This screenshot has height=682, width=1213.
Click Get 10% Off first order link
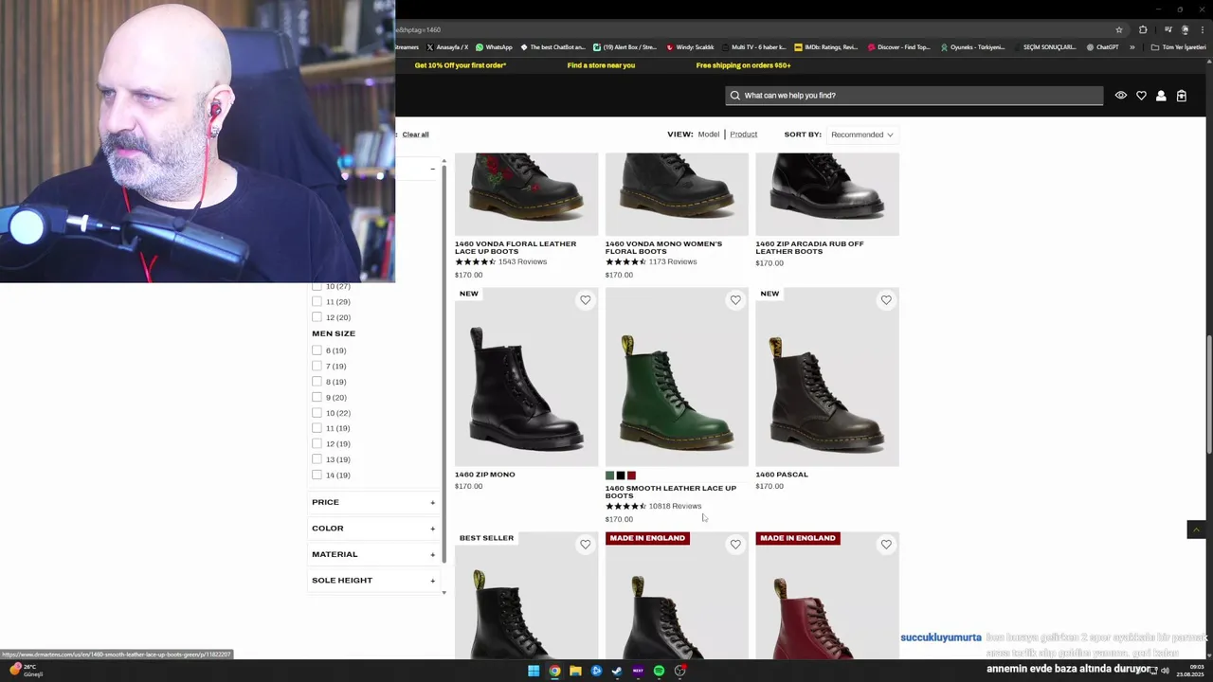coord(461,65)
